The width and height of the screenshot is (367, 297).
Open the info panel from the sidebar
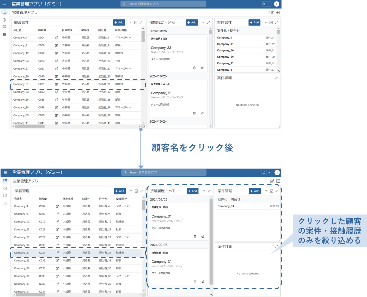[x=4, y=20]
